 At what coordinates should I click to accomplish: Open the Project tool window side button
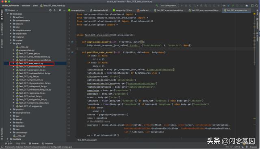point(2,15)
